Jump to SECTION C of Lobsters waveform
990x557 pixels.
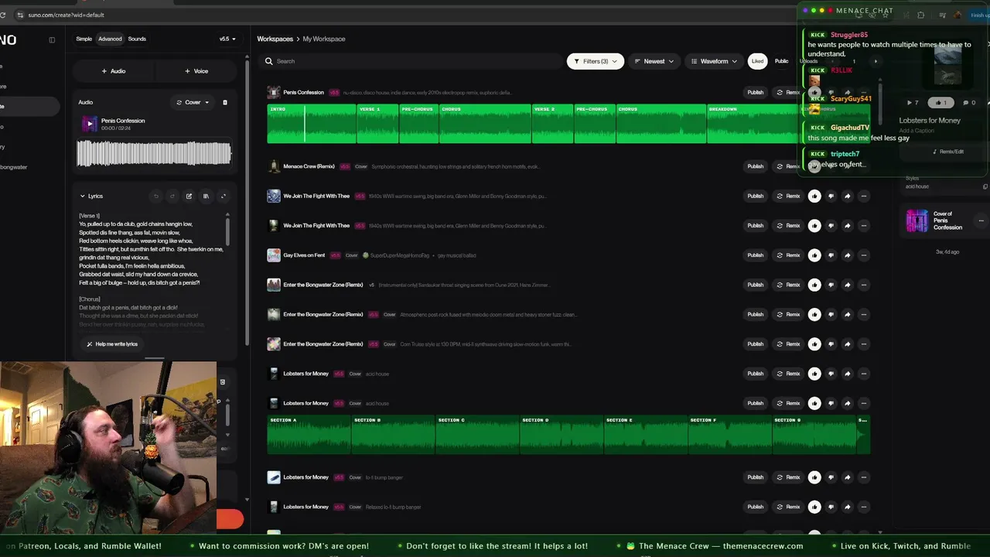(477, 435)
